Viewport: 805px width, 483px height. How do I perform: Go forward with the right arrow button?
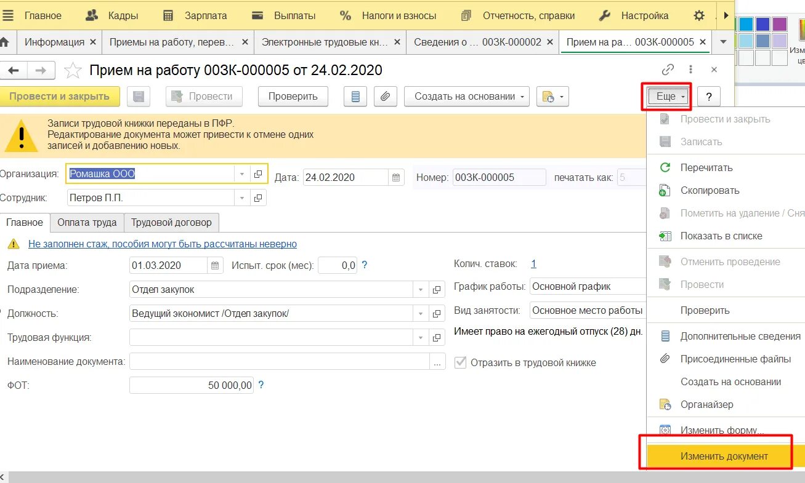(x=41, y=70)
